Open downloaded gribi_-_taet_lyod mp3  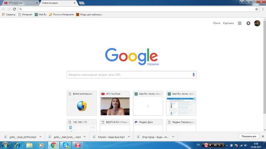pos(65,137)
